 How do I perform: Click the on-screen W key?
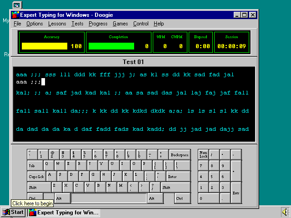click(x=60, y=165)
